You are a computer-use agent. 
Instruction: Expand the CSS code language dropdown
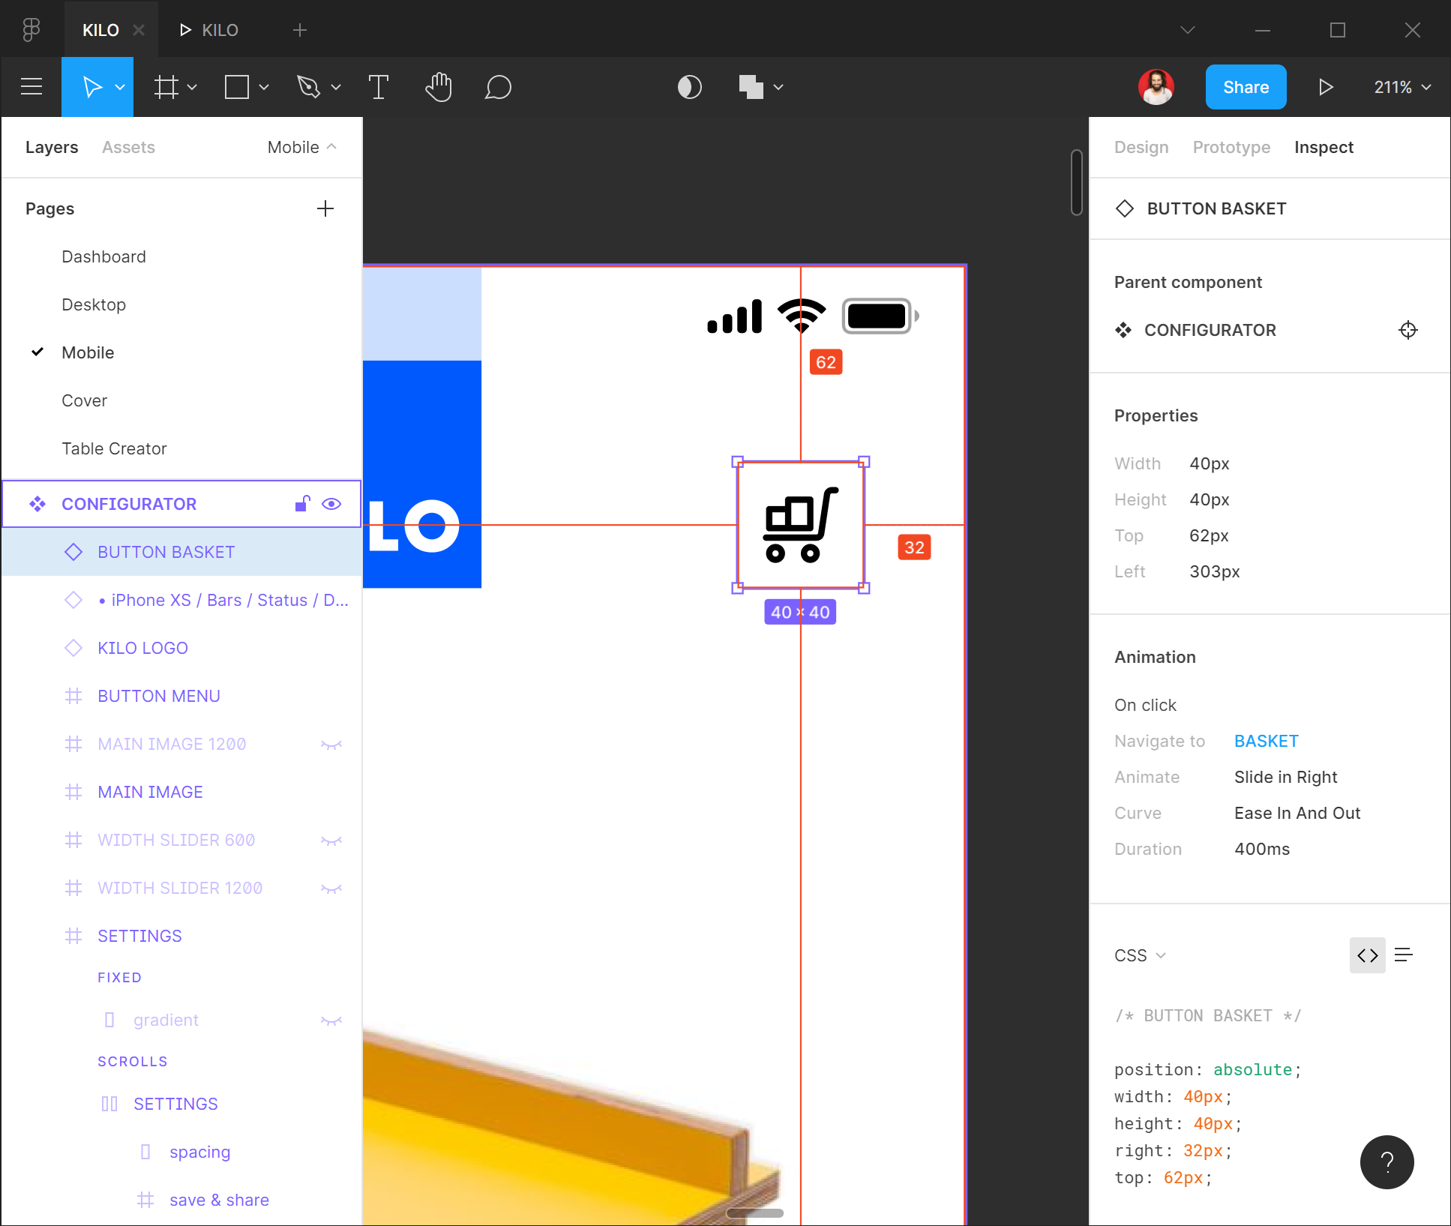tap(1140, 955)
